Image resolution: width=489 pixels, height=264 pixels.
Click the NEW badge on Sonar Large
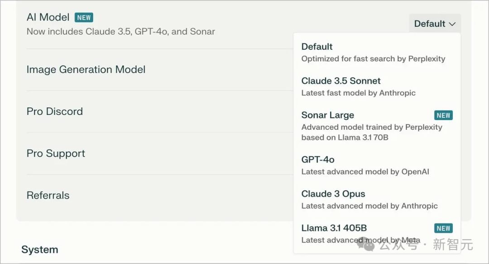tap(443, 115)
